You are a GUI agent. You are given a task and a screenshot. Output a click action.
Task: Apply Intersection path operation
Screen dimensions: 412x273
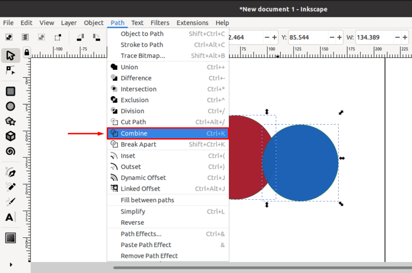[x=168, y=89]
